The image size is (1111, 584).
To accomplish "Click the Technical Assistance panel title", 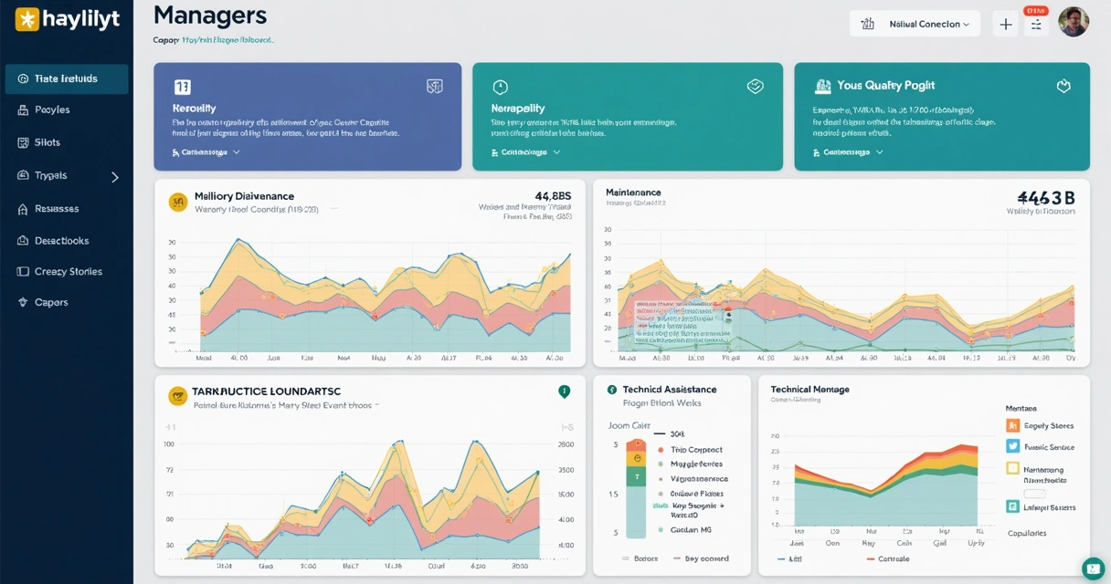I will [669, 389].
